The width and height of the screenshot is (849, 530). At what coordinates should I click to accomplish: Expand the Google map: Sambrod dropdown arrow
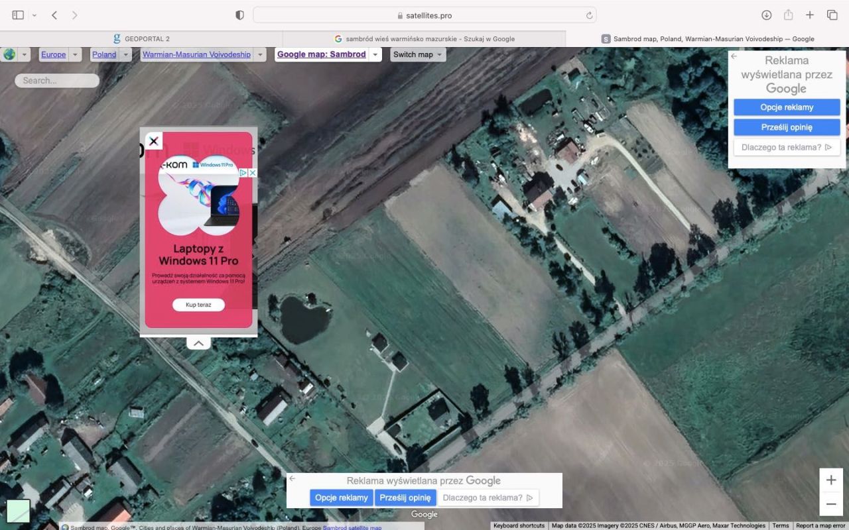coord(375,54)
